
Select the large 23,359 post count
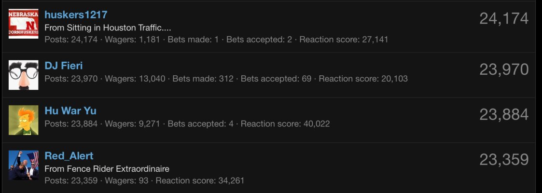point(504,160)
